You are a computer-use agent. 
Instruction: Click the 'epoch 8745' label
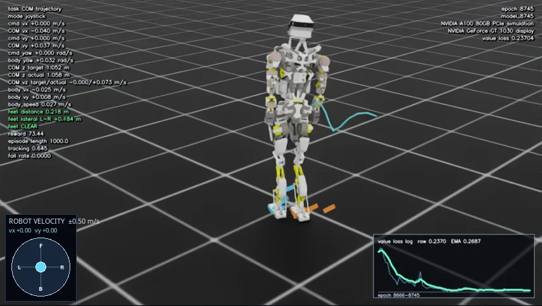(x=517, y=9)
